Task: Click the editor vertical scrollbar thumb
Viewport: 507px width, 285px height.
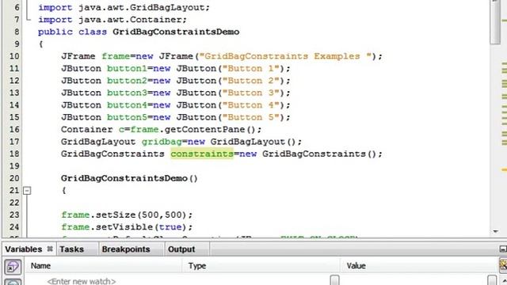Action: pos(495,22)
